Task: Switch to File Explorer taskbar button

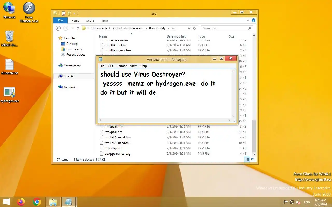Action: [53, 202]
